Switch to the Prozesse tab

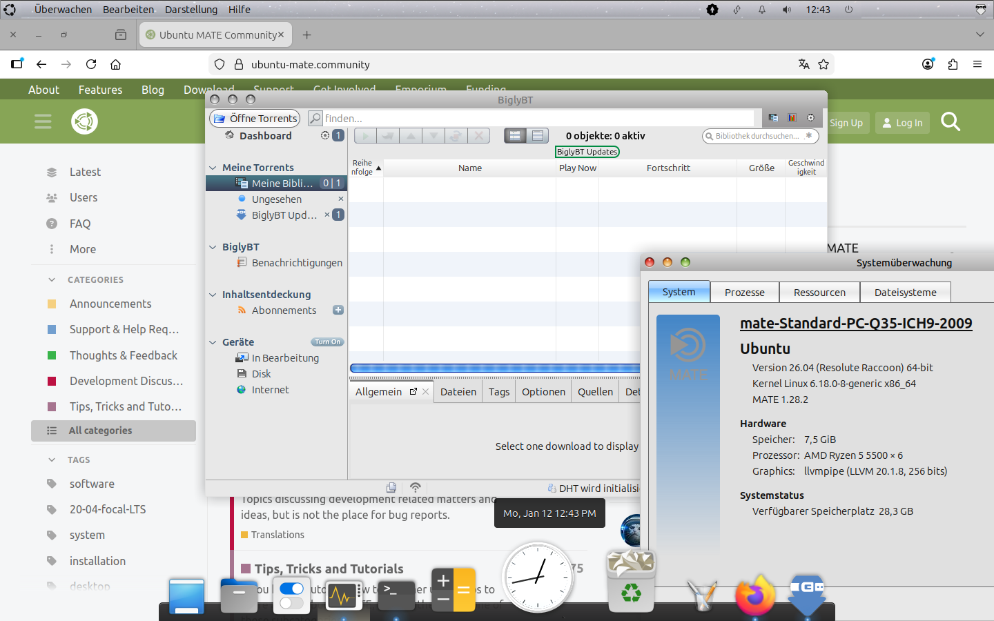coord(744,293)
